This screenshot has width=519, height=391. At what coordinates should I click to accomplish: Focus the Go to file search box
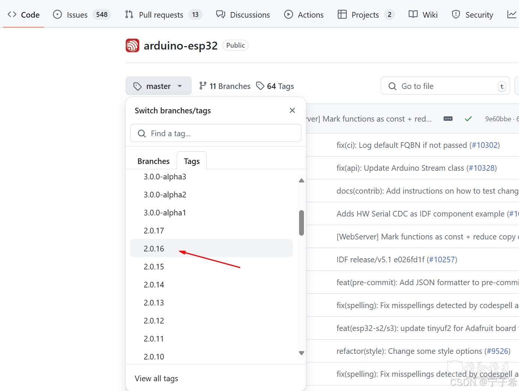(x=445, y=86)
